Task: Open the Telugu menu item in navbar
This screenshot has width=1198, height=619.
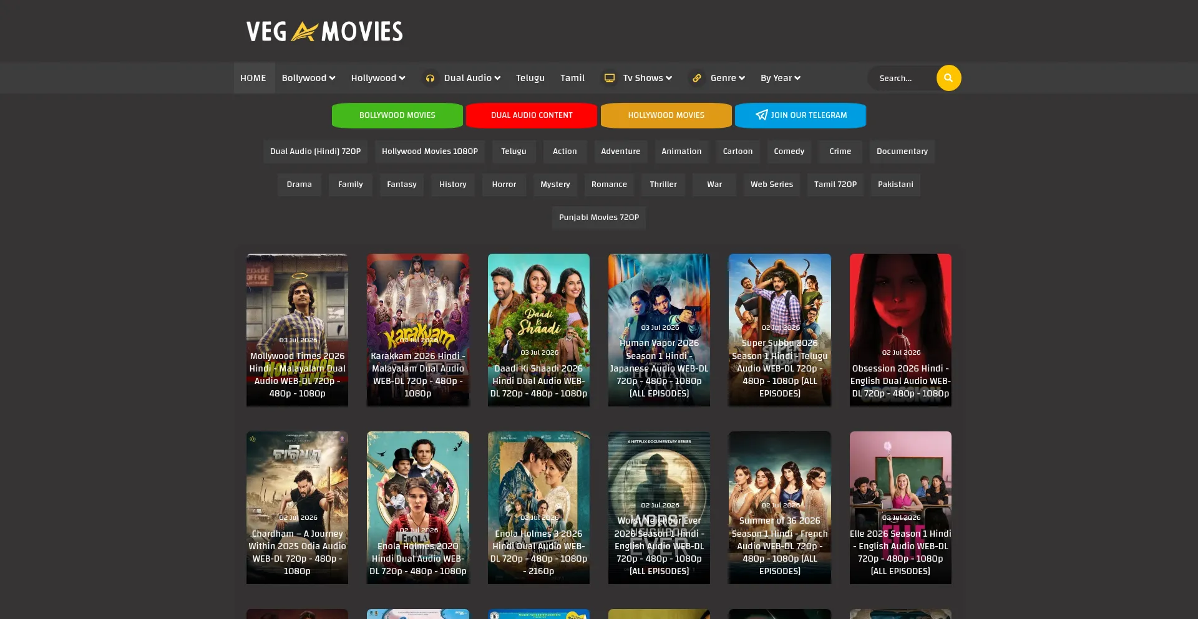Action: 530,78
